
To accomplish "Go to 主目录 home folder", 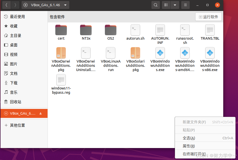I will point(24,36).
